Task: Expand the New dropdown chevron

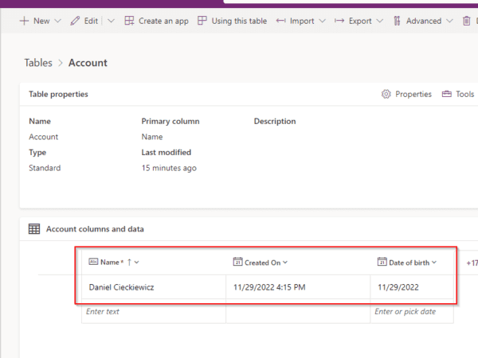Action: [57, 21]
